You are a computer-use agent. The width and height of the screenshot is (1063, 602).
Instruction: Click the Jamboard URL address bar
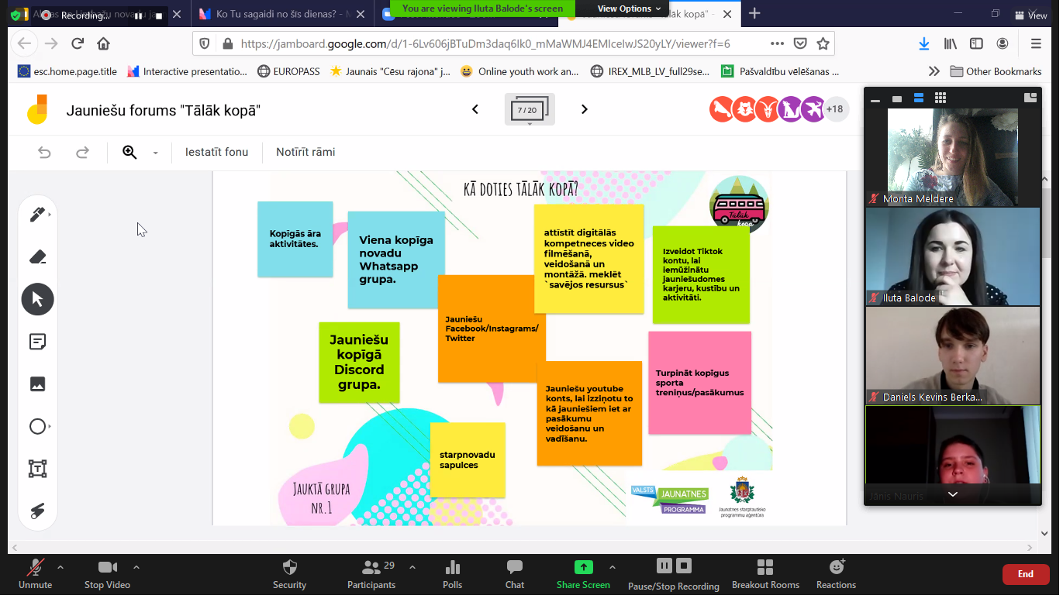point(485,44)
